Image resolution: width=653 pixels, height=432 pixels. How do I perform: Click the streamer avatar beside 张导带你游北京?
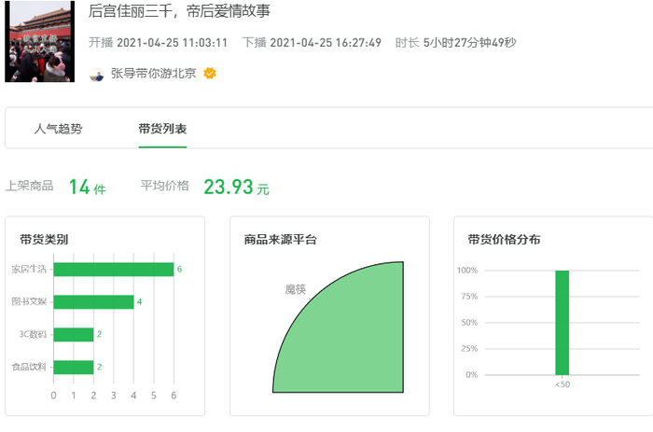[97, 74]
